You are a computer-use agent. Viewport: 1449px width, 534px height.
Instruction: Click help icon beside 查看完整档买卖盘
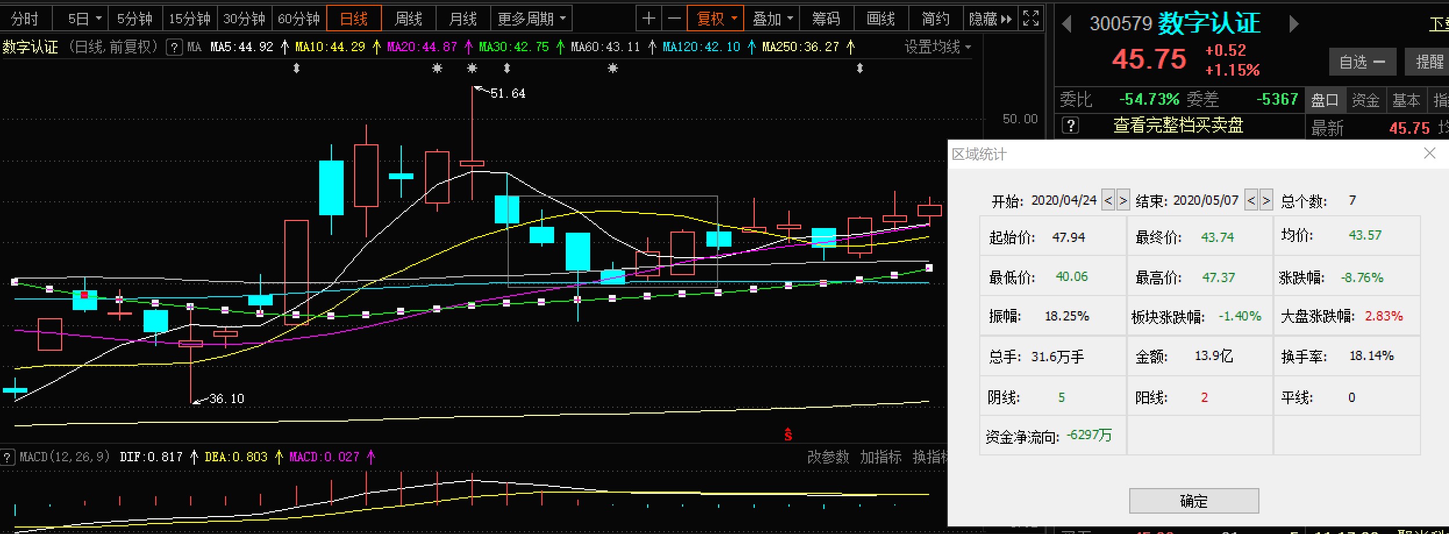1070,125
